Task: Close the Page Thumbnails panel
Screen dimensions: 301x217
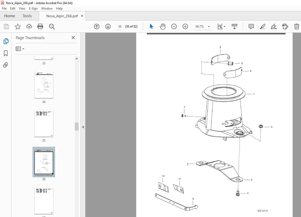Action: coord(73,38)
